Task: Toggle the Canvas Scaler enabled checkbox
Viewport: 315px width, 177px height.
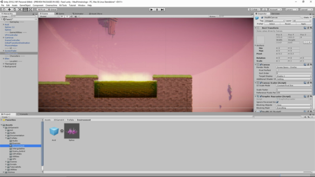Action: [x=261, y=83]
